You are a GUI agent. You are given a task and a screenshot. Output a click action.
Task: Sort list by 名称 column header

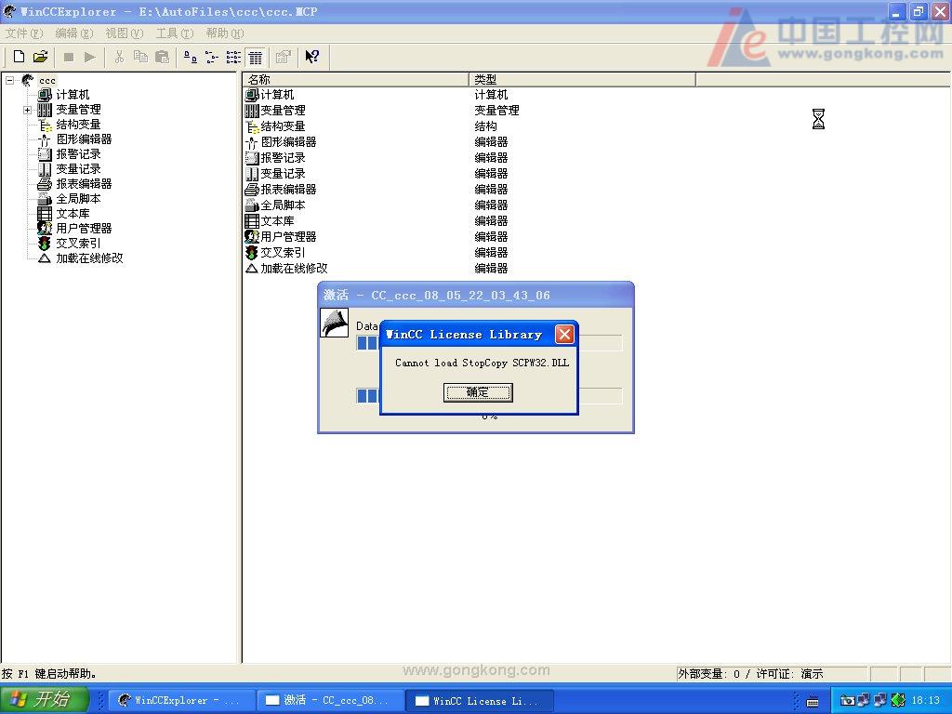[x=356, y=80]
